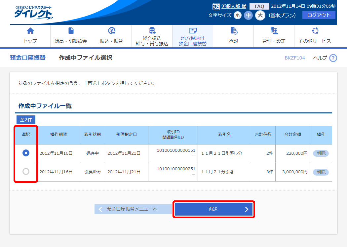The height and width of the screenshot is (247, 347).
Task: Delete the 220,000円 file row
Action: [x=321, y=153]
